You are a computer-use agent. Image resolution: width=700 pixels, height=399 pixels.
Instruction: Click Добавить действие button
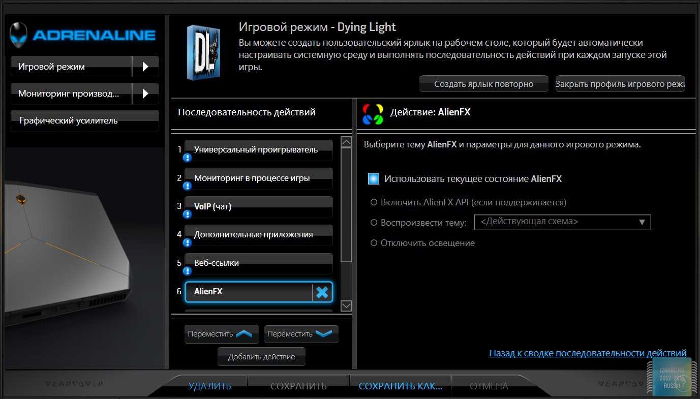click(261, 357)
